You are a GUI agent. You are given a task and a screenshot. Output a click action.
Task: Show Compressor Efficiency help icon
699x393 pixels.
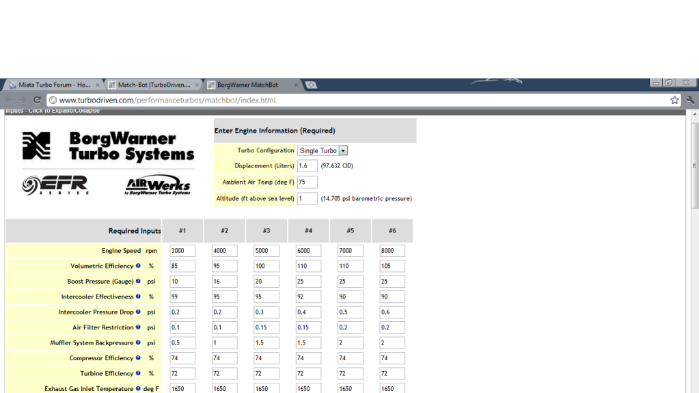point(138,357)
